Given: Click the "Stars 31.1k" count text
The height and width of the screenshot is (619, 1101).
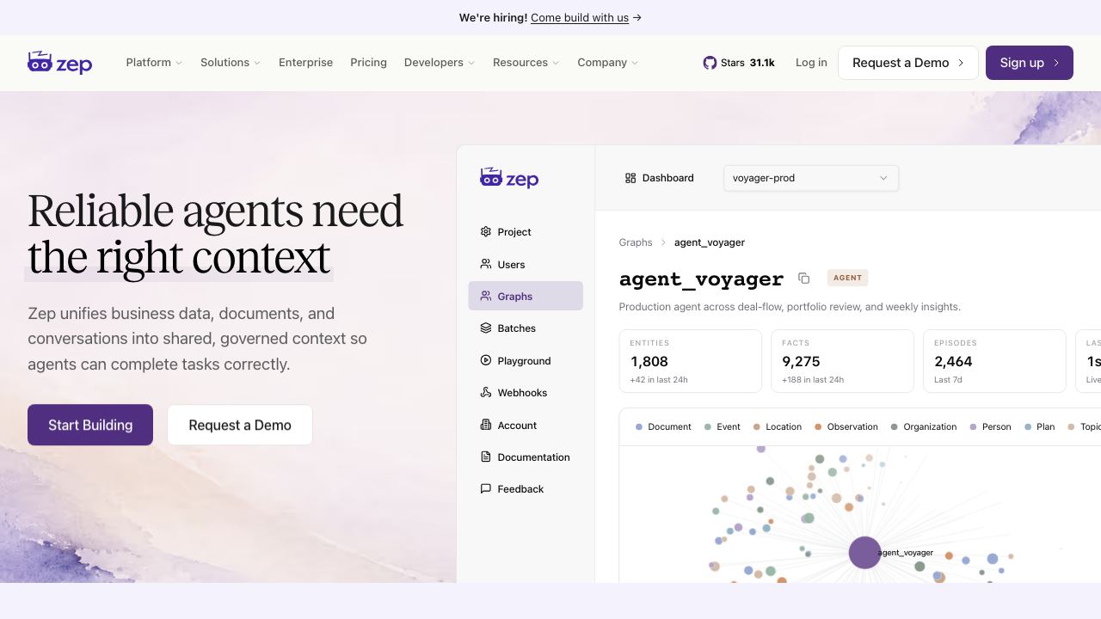Looking at the screenshot, I should pyautogui.click(x=747, y=63).
